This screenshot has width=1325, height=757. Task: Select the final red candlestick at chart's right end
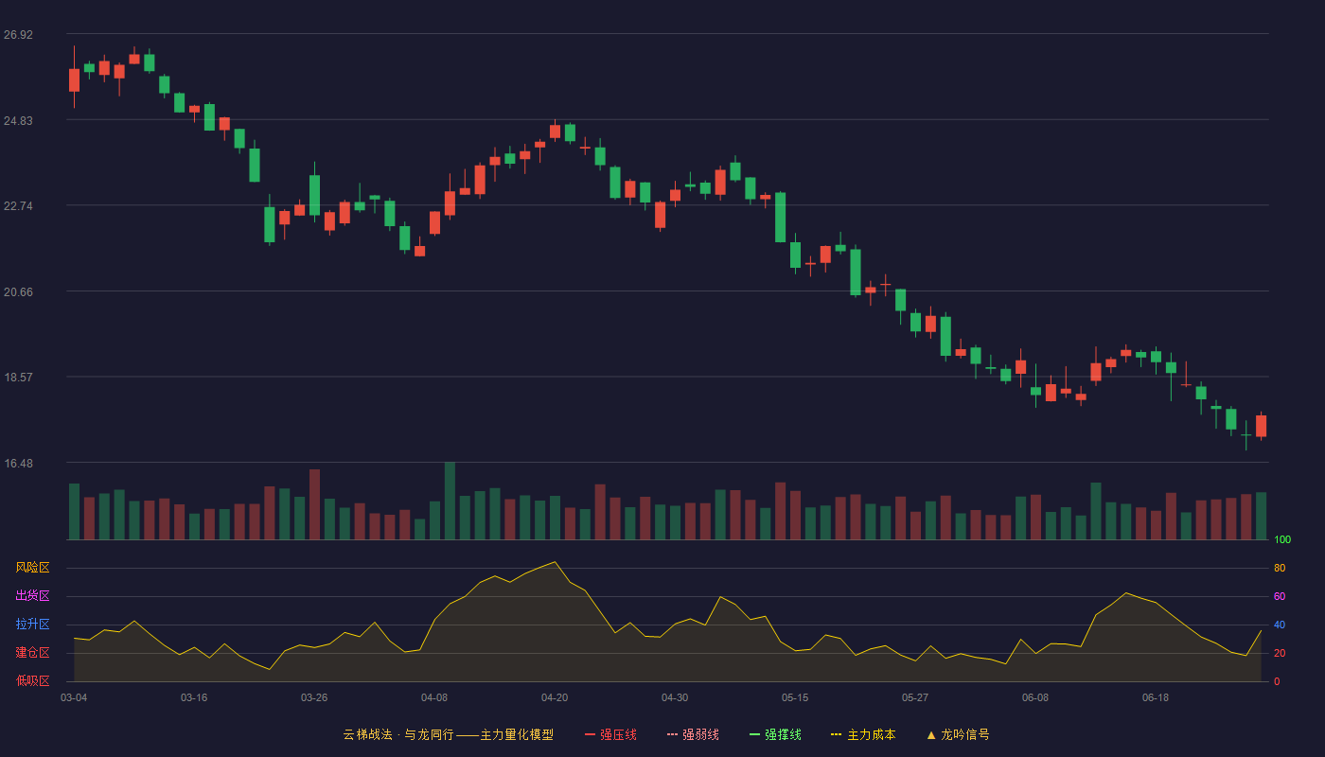point(1261,426)
